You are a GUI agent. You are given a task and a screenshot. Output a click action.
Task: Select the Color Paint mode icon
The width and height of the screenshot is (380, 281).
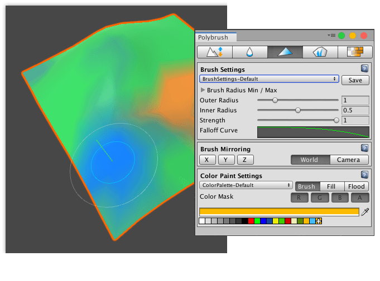[x=285, y=52]
